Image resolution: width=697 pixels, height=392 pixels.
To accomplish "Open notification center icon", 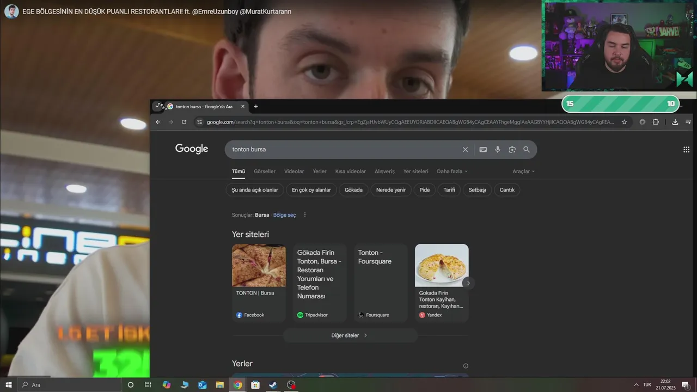I will (686, 385).
